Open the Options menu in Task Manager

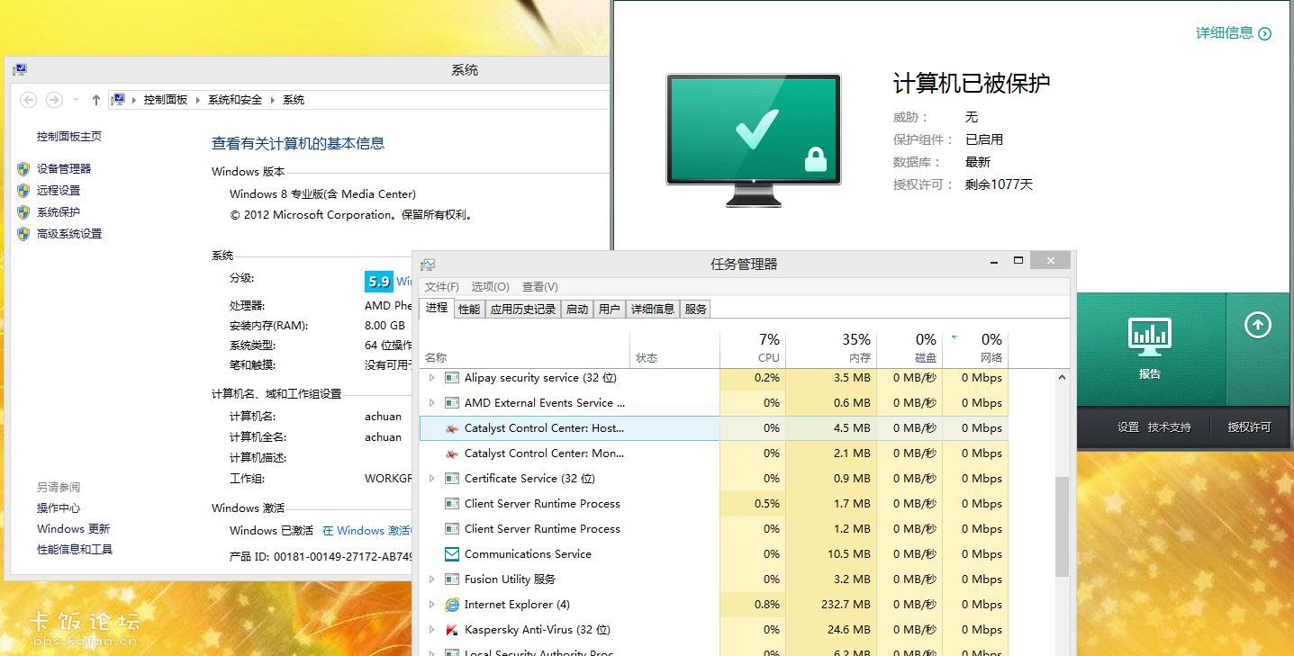pyautogui.click(x=491, y=286)
